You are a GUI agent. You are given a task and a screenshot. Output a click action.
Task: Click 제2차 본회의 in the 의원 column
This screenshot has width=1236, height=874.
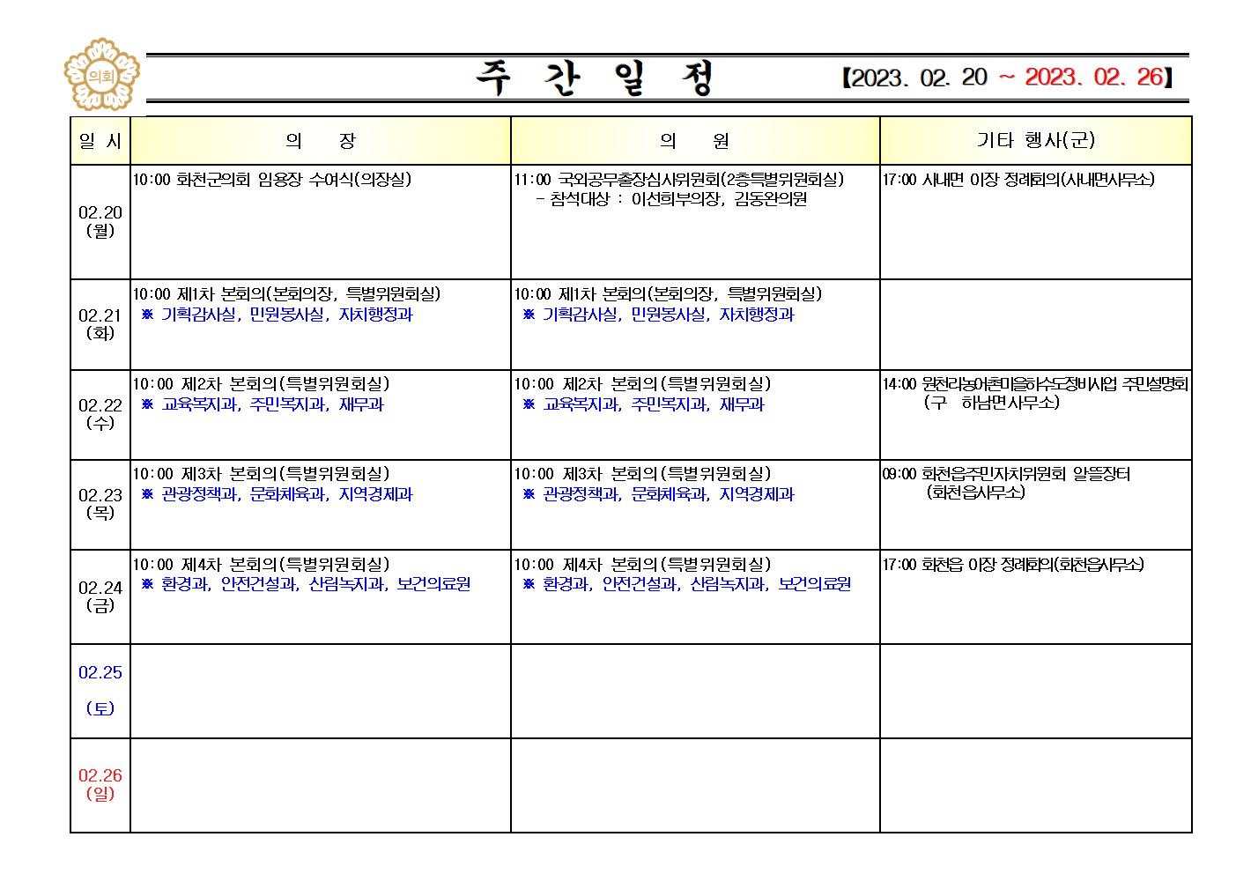click(x=642, y=384)
